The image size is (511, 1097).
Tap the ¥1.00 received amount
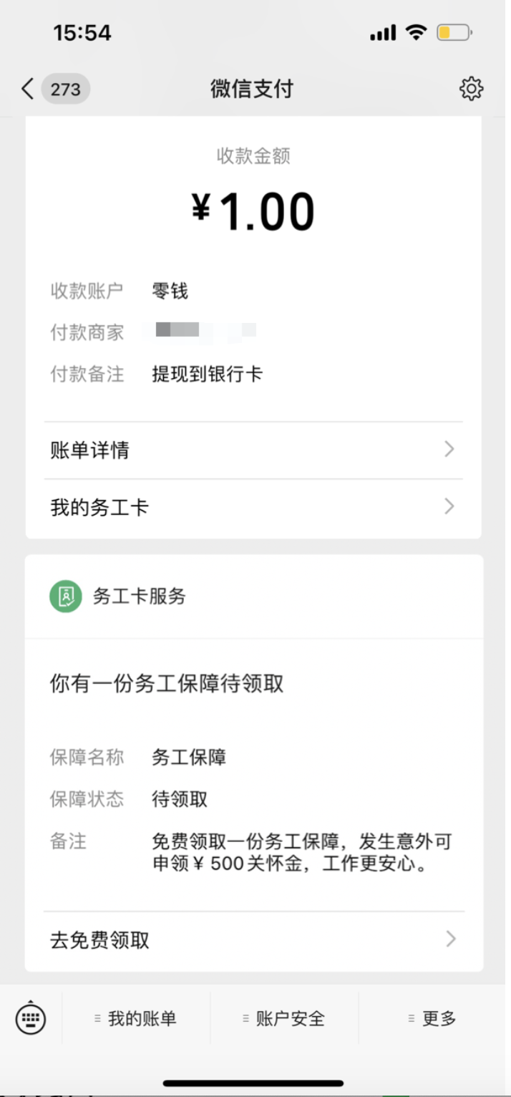click(x=253, y=212)
